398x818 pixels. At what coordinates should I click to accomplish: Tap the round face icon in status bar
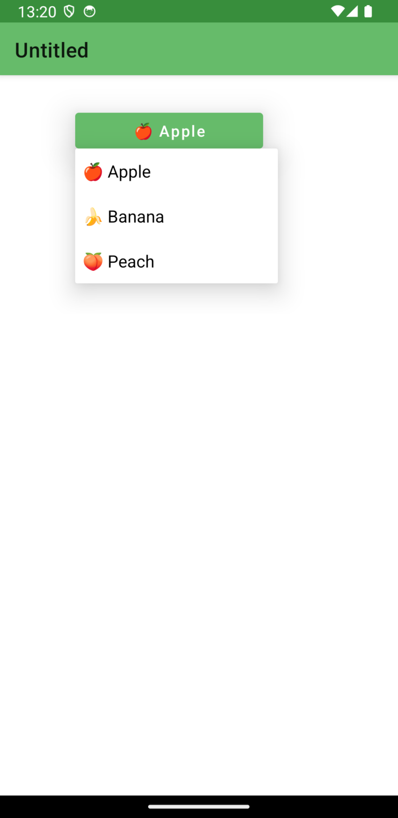click(x=90, y=11)
